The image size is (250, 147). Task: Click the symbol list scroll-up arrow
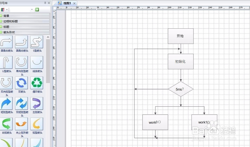[x=48, y=37]
